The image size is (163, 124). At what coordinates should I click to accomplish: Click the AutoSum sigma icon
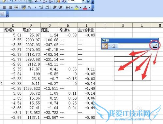tap(37, 1)
